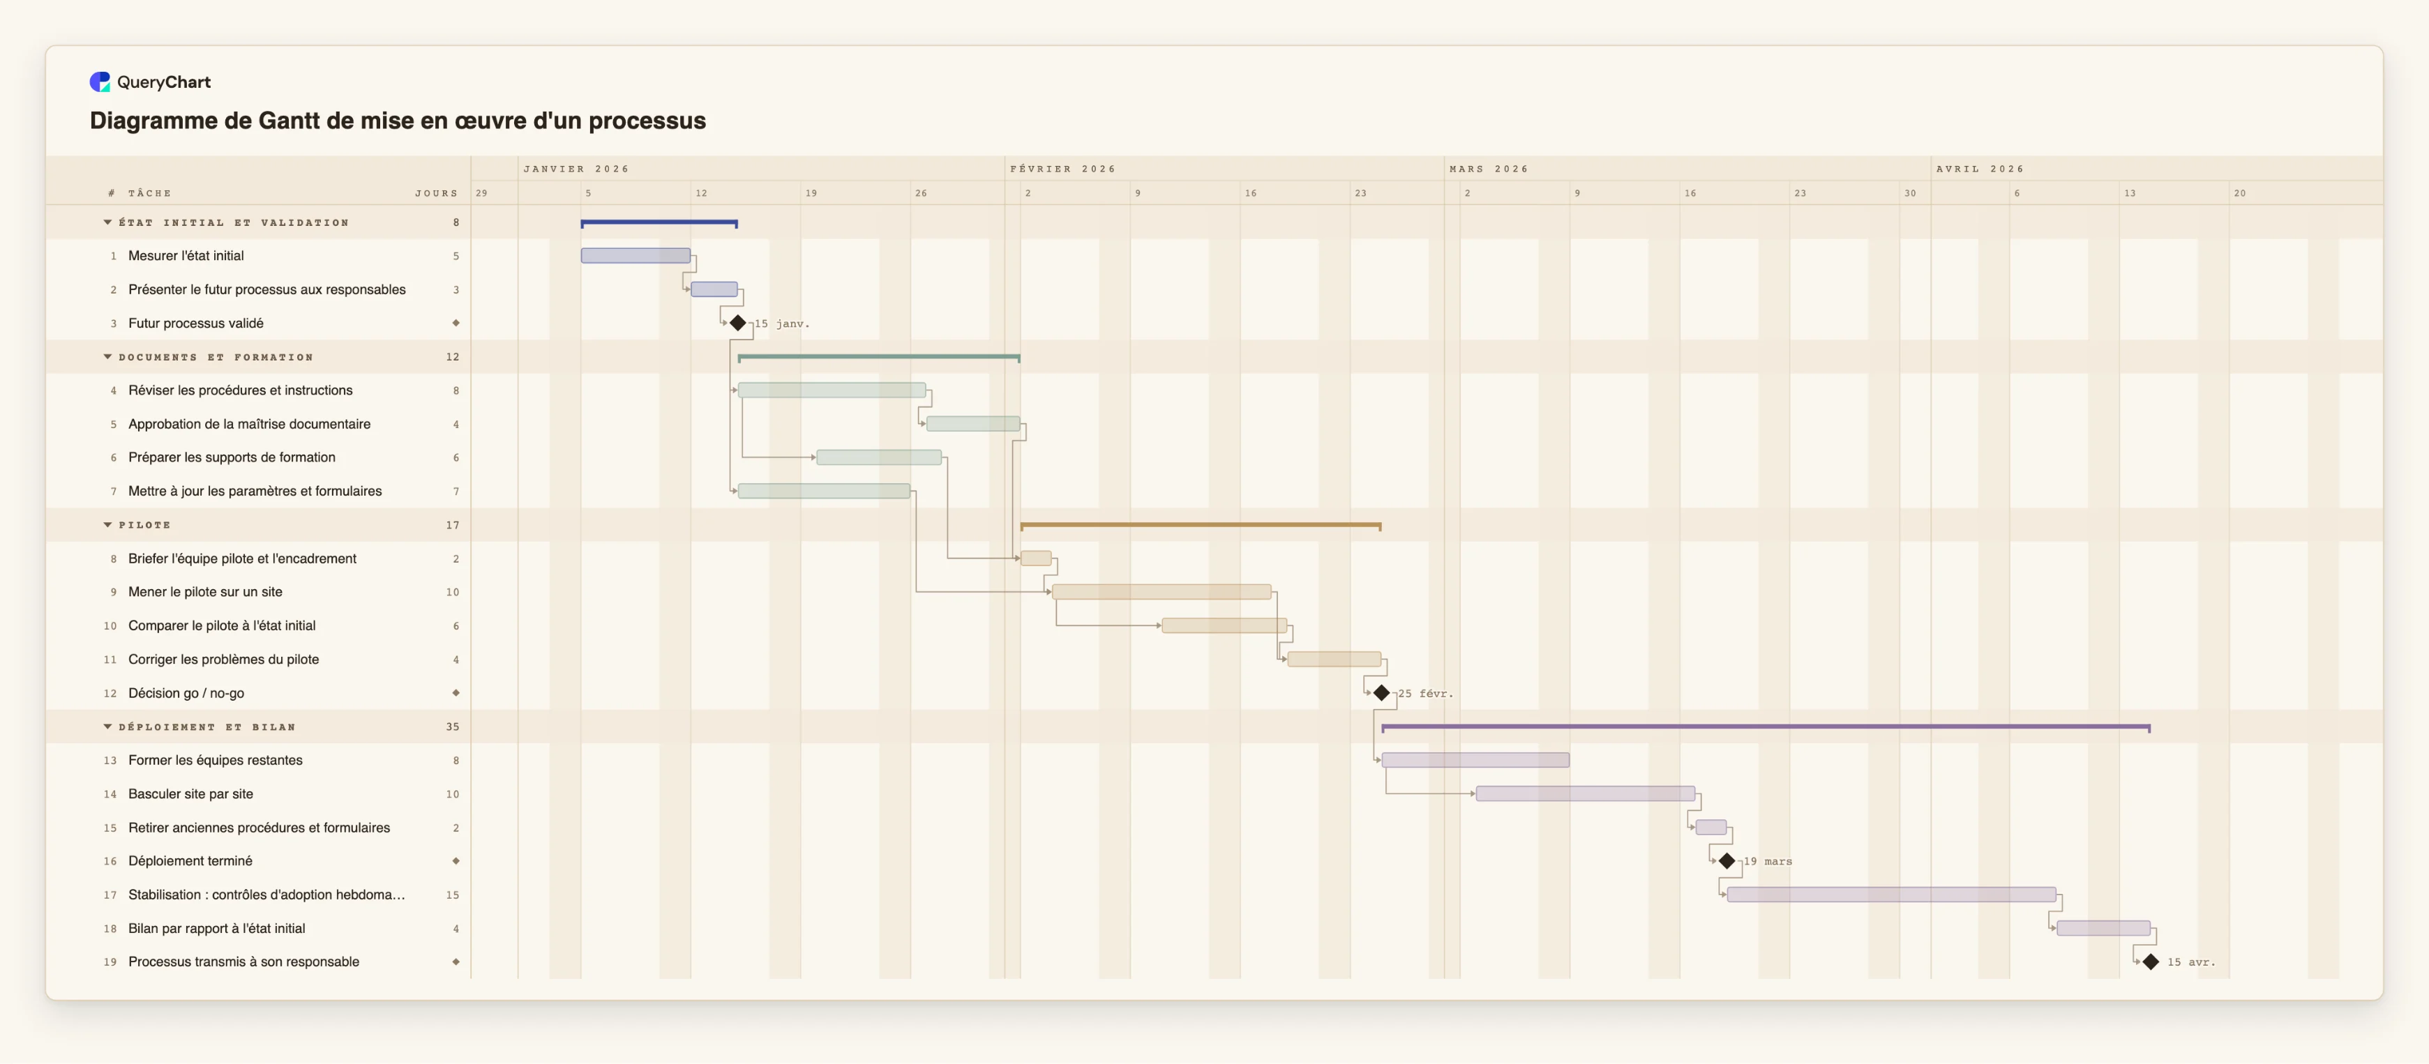The image size is (2429, 1064).
Task: Collapse the Documents et formation group
Action: tap(107, 357)
